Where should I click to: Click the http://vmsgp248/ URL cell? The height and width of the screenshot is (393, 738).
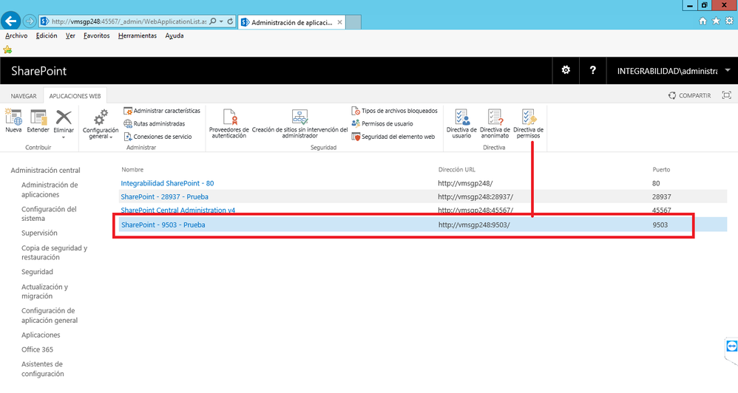click(x=465, y=183)
